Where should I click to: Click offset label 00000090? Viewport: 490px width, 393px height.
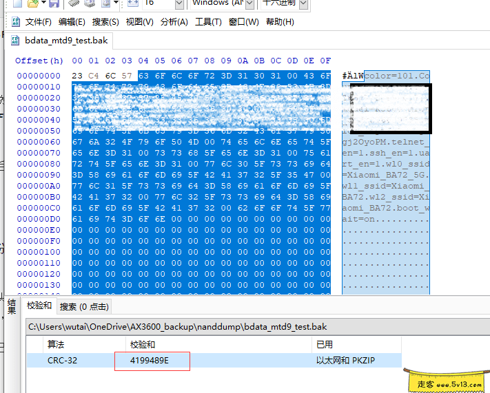pyautogui.click(x=39, y=175)
